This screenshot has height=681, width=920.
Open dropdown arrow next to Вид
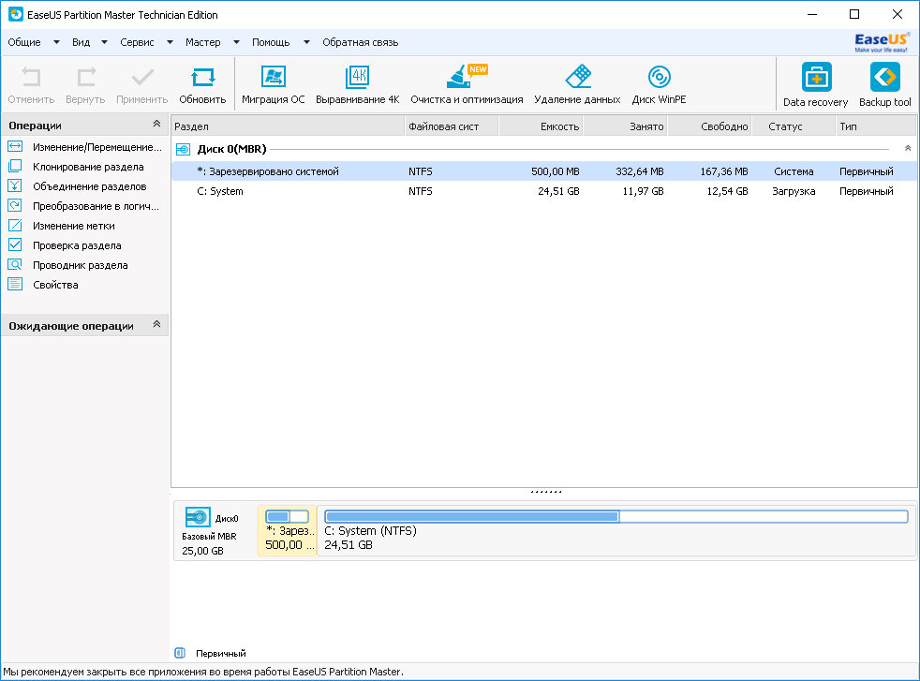point(104,42)
